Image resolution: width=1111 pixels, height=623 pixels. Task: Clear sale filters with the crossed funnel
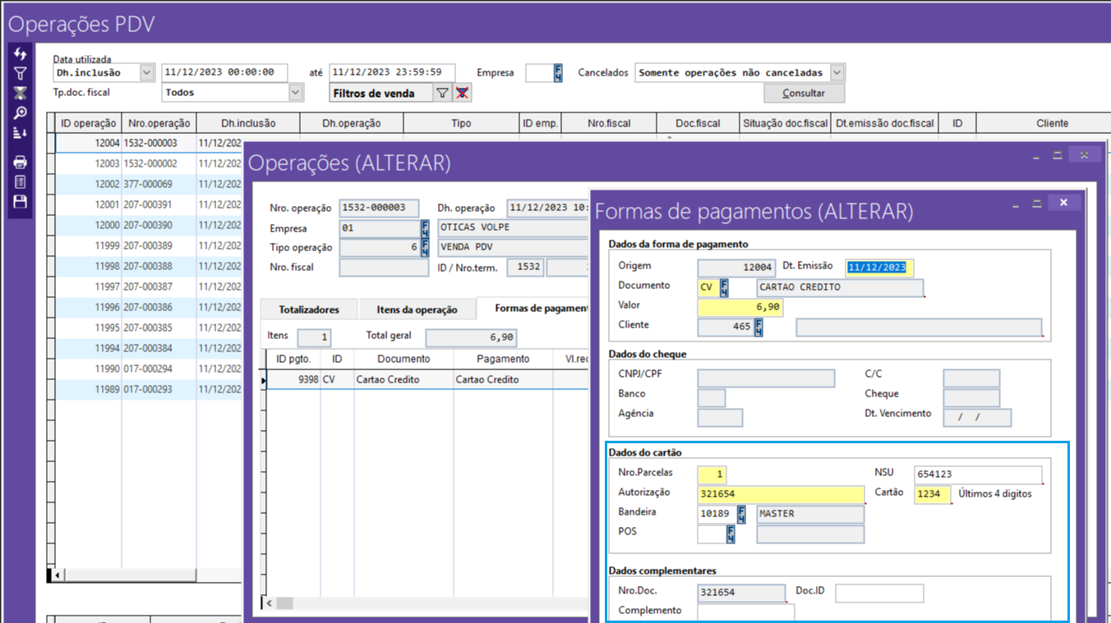click(463, 94)
